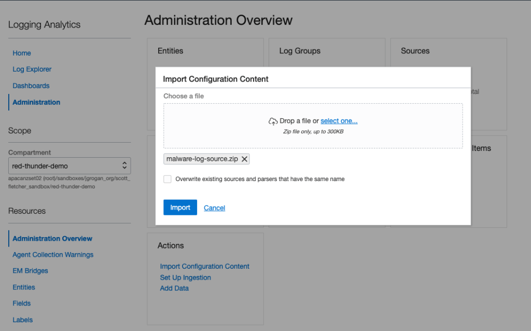Cancel the import dialog
Screen dimensions: 531x331
click(x=214, y=208)
